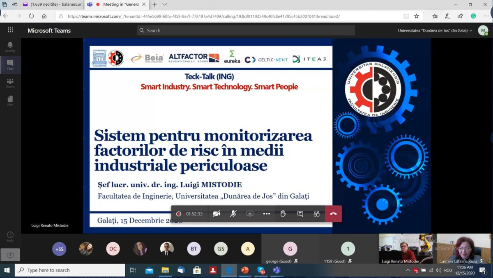Select participant avatar DC
Viewport: 493px width, 278px height.
click(x=113, y=249)
